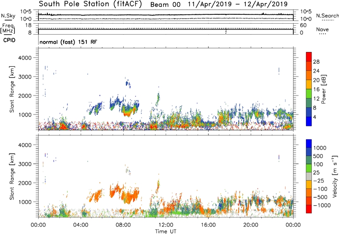Click the Velocity [m s-1] colorbar label
This screenshot has height=234, width=339.
[x=335, y=176]
